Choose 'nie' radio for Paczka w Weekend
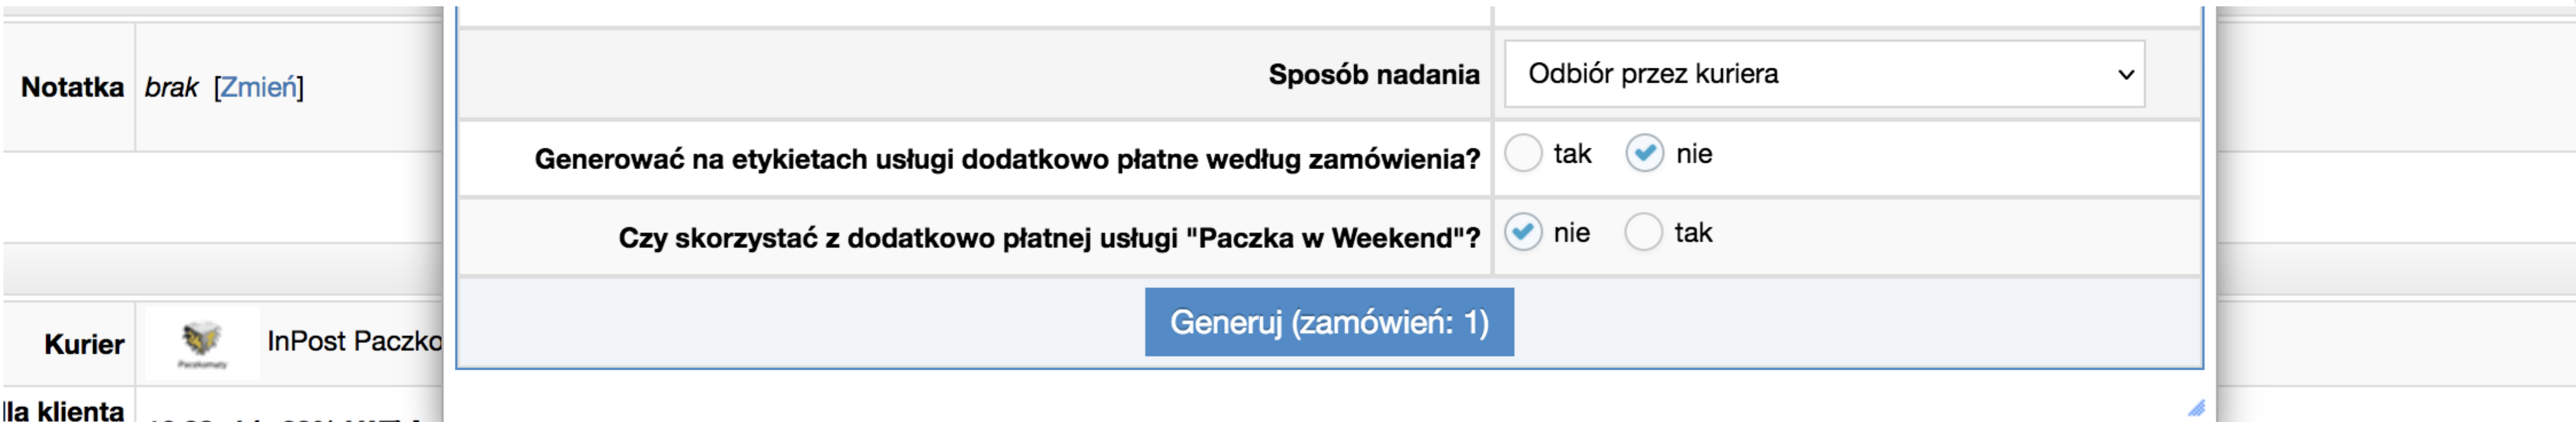The width and height of the screenshot is (2576, 422). pyautogui.click(x=1523, y=232)
